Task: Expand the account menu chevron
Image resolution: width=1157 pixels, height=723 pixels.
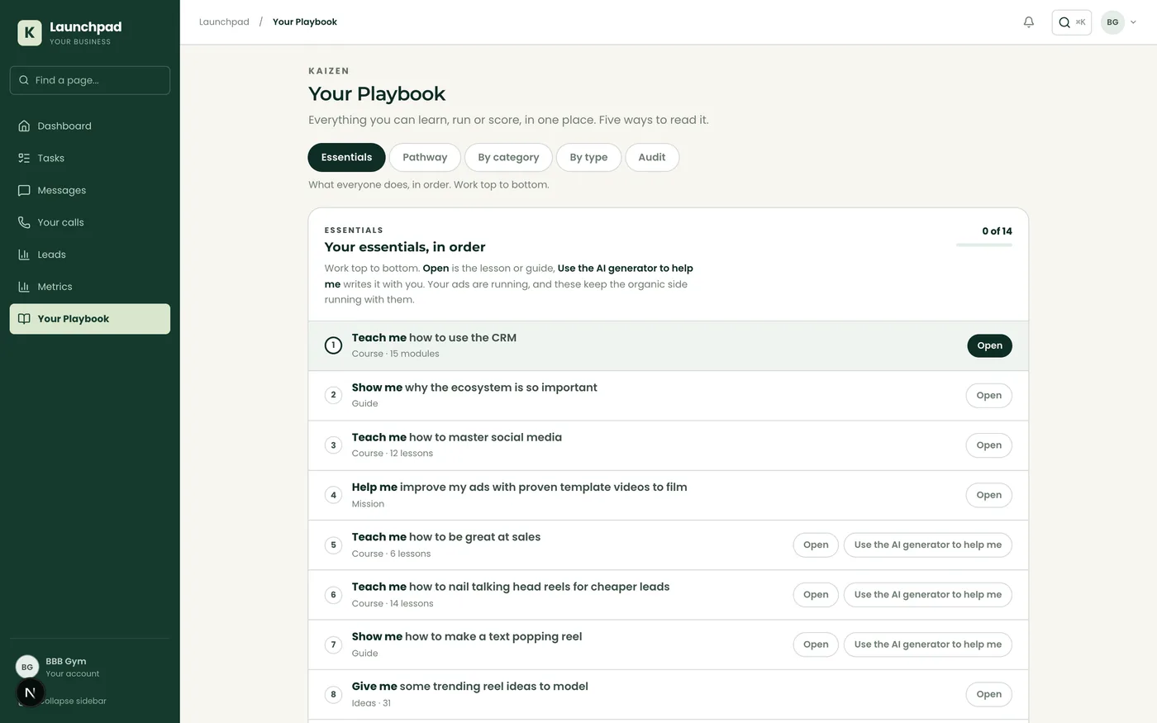Action: pos(1133,22)
